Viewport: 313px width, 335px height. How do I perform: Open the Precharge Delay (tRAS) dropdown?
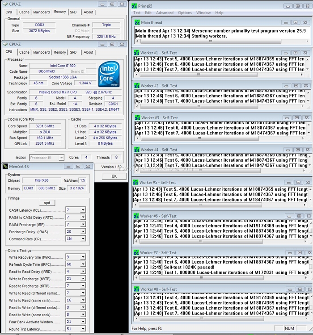(83, 231)
